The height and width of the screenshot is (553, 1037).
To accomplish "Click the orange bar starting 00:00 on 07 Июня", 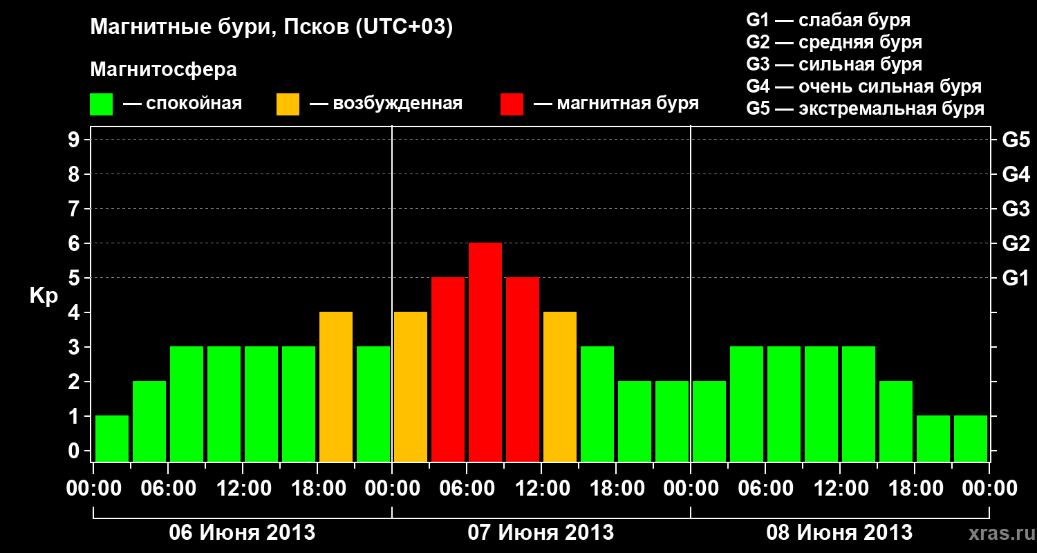I will pos(411,386).
